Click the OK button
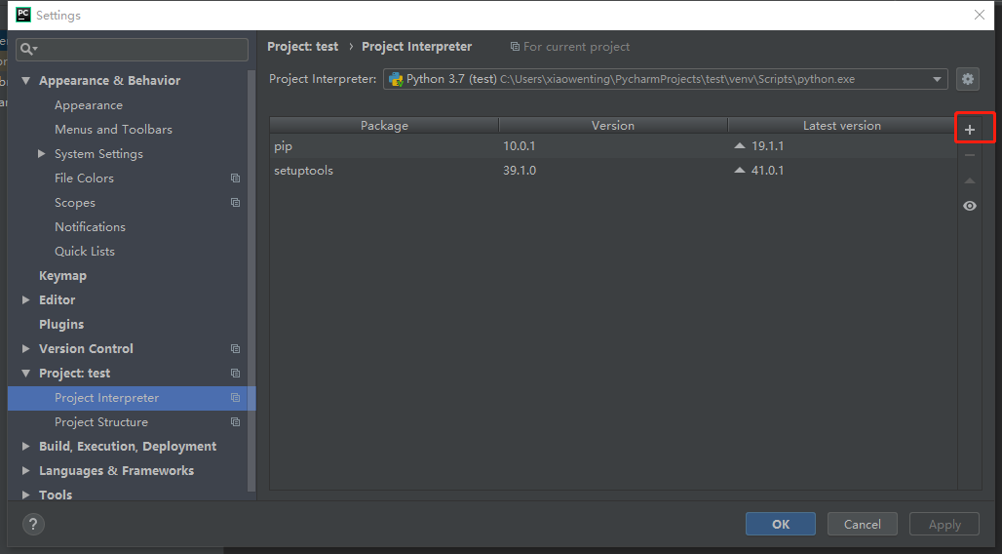Image resolution: width=1002 pixels, height=554 pixels. (x=781, y=524)
